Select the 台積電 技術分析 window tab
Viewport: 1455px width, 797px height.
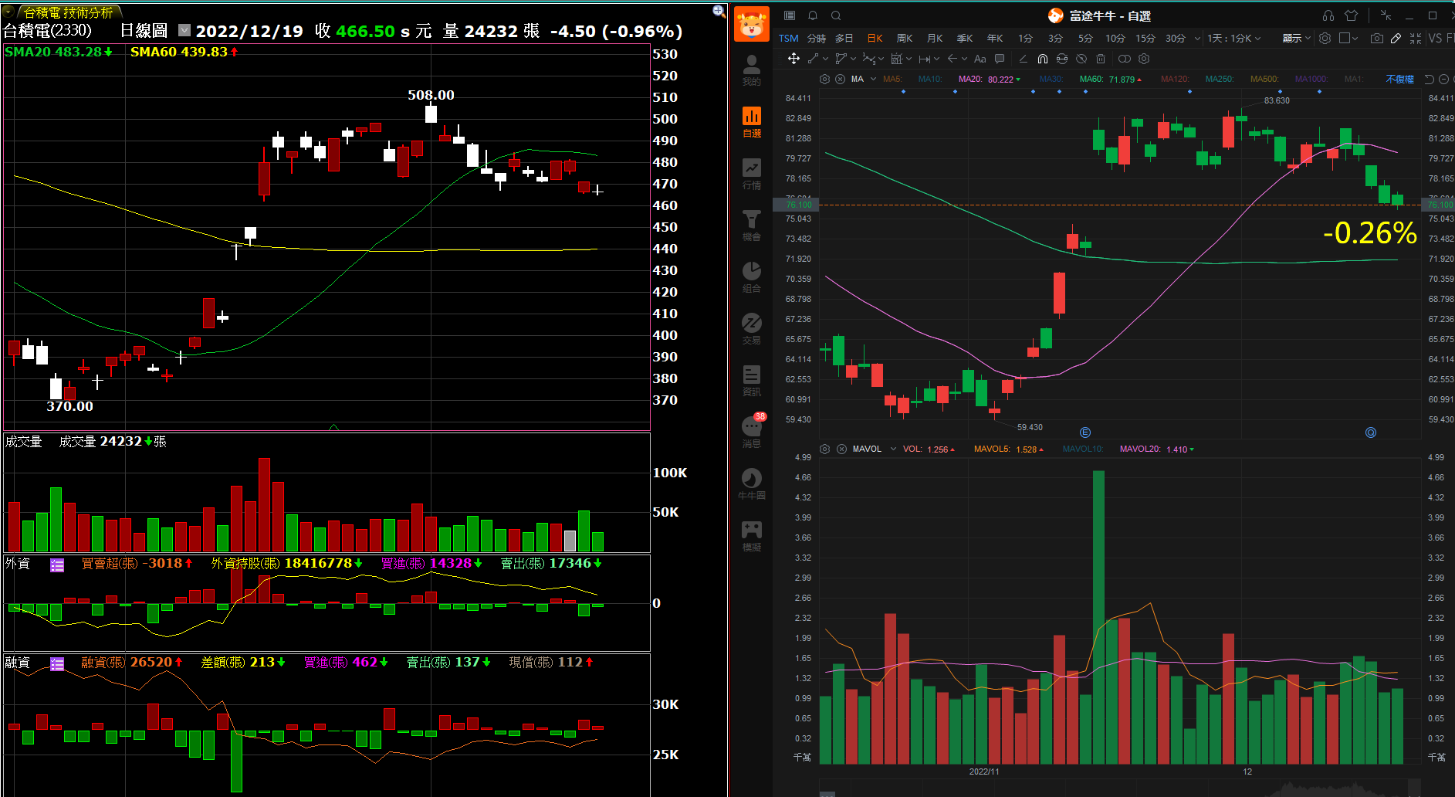pos(68,12)
